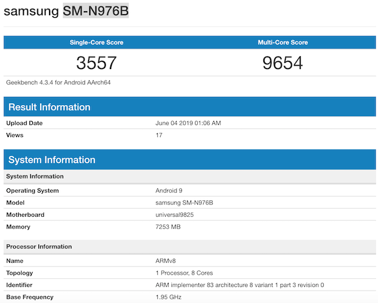Click the Multi-Core Score header

click(x=282, y=43)
